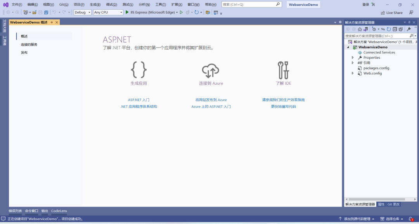Pin the WebserviceDemo 概述 tab
The width and height of the screenshot is (419, 224).
(52, 22)
